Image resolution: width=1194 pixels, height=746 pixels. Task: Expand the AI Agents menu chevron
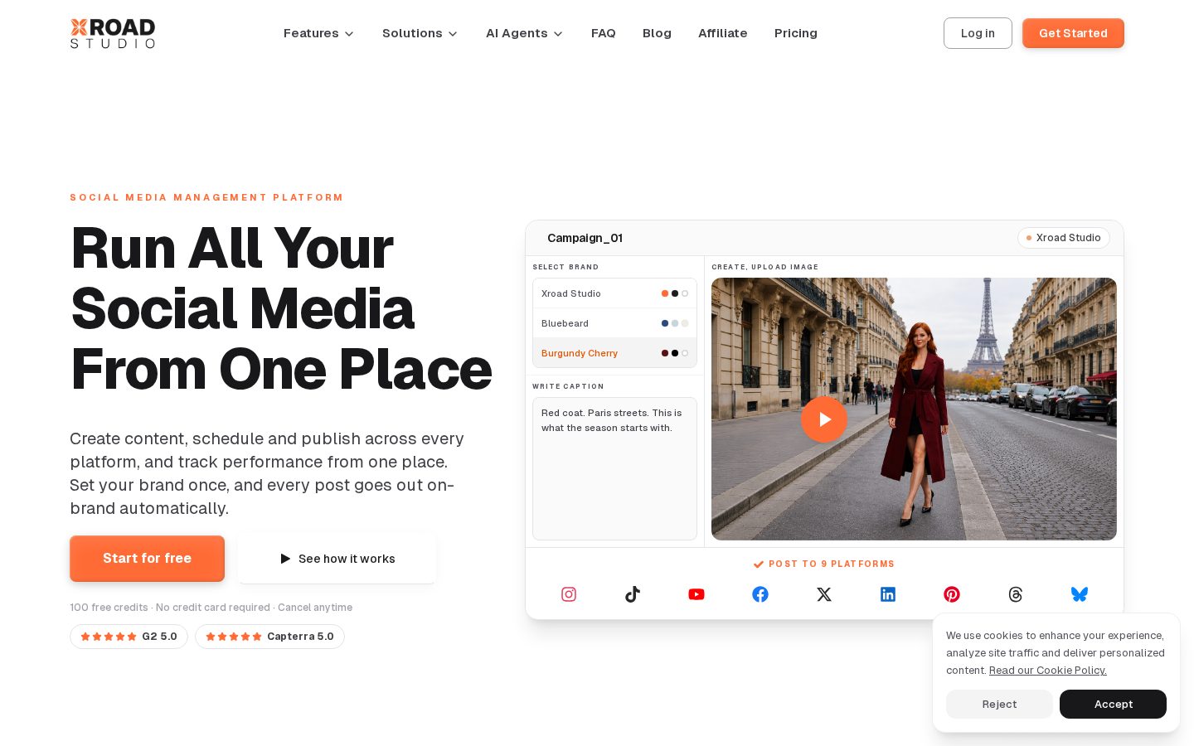(558, 34)
